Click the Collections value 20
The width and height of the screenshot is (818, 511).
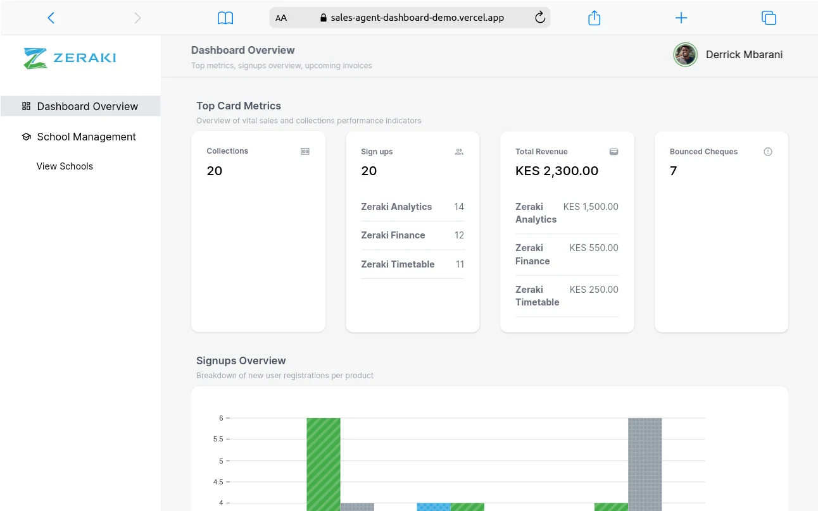tap(215, 171)
